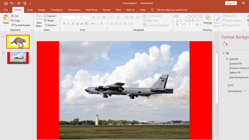Switch to the Animations tab
The height and width of the screenshot is (140, 249).
74,10
